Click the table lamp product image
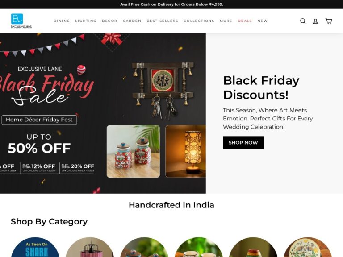 click(x=185, y=151)
